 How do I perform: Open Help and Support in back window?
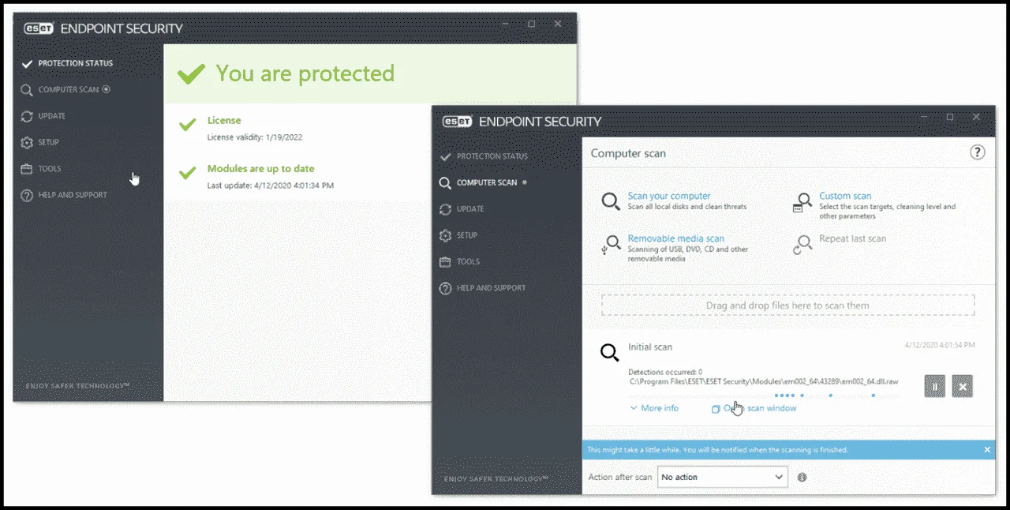(x=73, y=195)
